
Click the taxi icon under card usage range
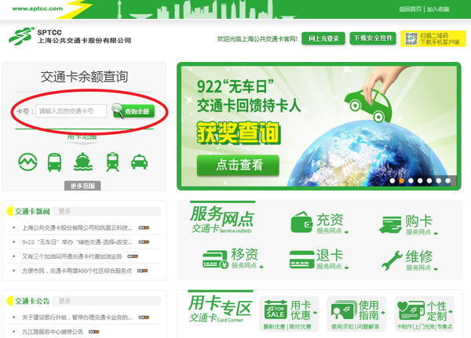click(x=140, y=162)
